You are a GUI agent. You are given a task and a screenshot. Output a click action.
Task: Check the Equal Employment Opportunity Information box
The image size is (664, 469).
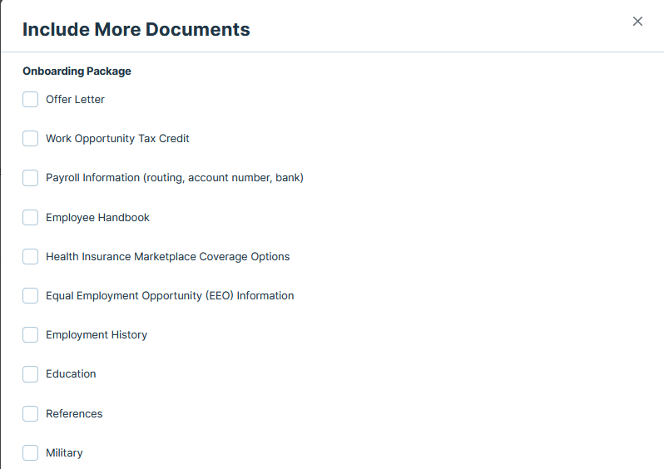(31, 296)
